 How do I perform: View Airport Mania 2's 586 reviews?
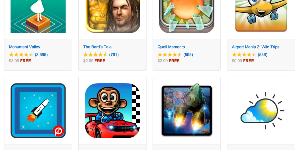pyautogui.click(x=263, y=54)
